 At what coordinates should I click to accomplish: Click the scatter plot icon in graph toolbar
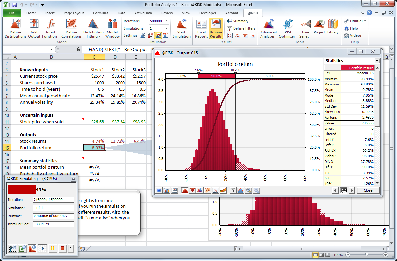208,190
